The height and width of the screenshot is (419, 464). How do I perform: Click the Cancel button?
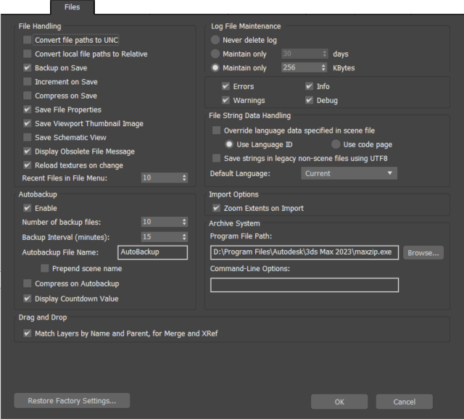(405, 402)
